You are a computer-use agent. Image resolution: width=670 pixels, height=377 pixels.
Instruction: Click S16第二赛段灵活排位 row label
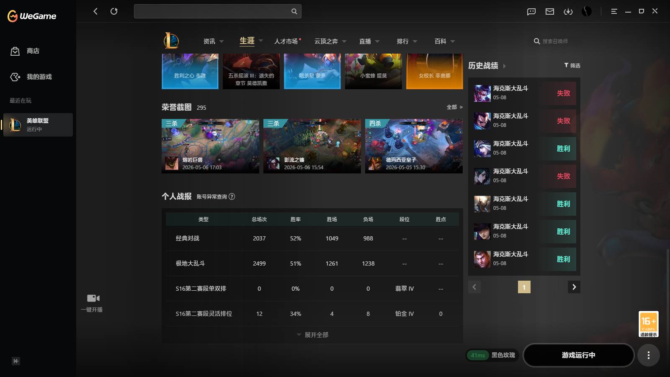[204, 314]
